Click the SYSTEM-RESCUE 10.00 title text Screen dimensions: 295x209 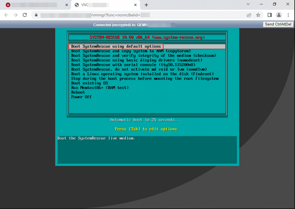pyautogui.click(x=147, y=37)
